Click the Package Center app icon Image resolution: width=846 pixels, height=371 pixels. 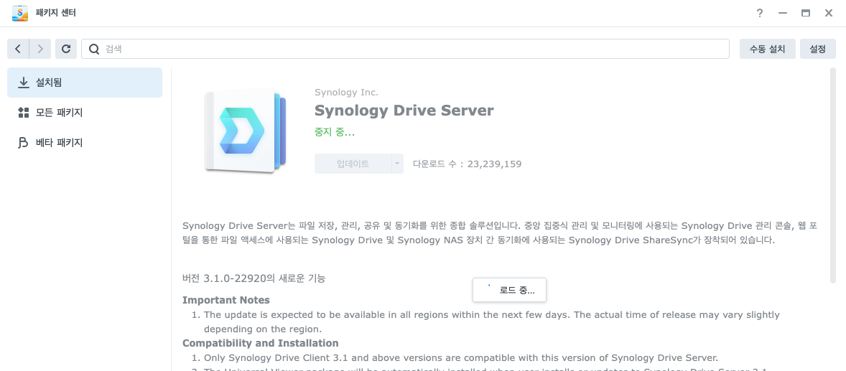pyautogui.click(x=20, y=13)
